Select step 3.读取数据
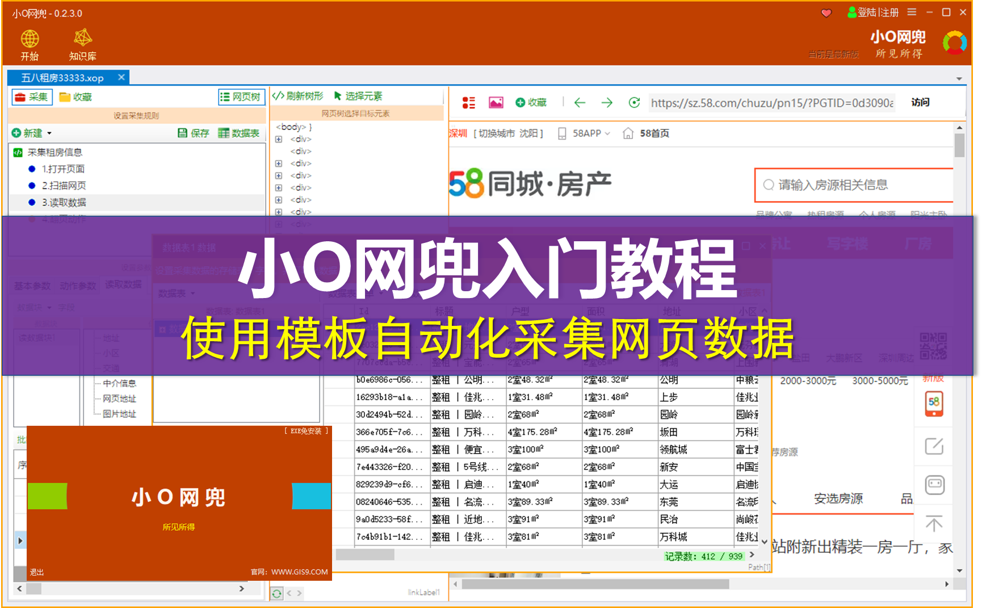Image resolution: width=982 pixels, height=608 pixels. [64, 203]
